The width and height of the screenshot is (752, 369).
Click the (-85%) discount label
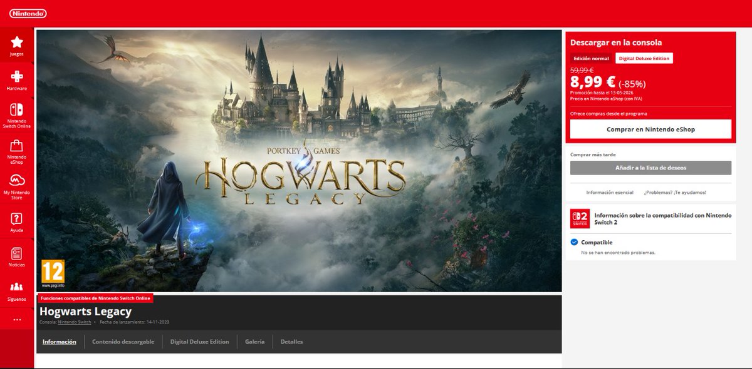click(x=632, y=84)
